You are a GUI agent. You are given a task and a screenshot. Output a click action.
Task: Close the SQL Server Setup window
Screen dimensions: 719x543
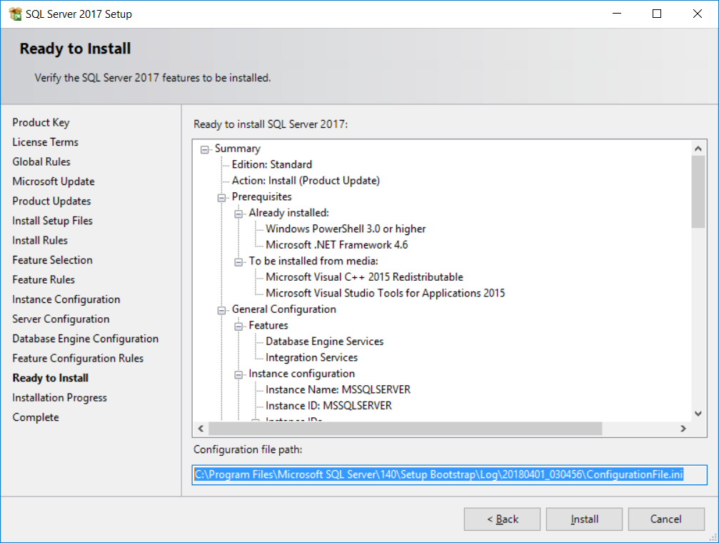coord(697,14)
